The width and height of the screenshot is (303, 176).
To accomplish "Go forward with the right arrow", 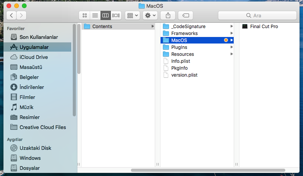I will (22, 15).
